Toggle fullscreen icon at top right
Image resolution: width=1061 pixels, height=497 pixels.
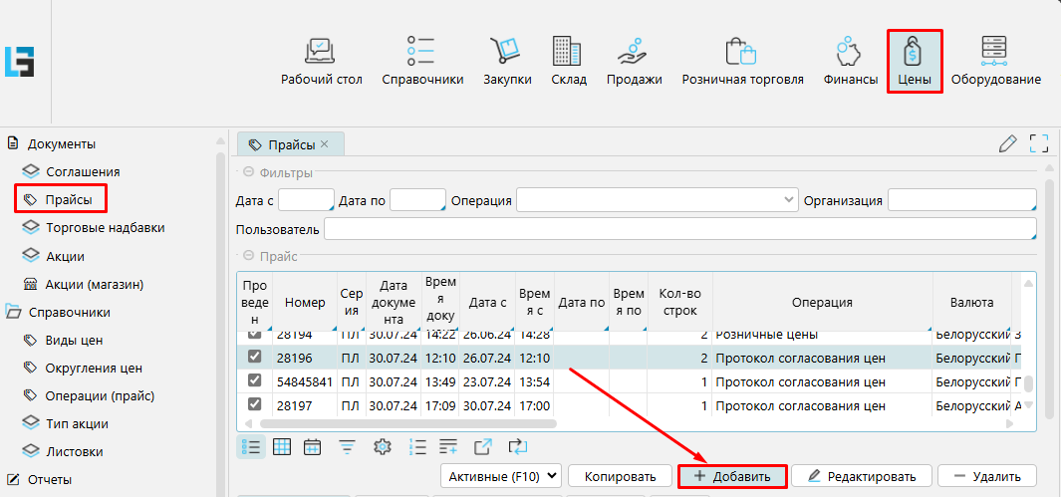(1039, 143)
